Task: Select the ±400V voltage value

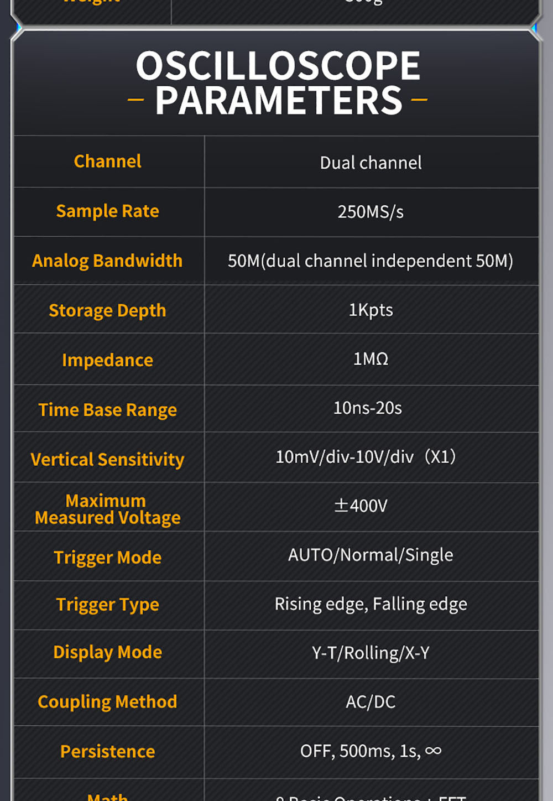Action: tap(361, 506)
